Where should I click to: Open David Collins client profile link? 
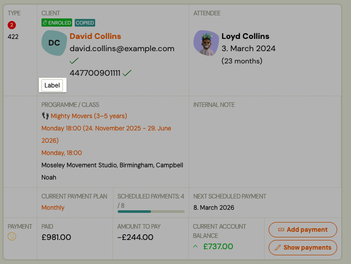pyautogui.click(x=95, y=36)
